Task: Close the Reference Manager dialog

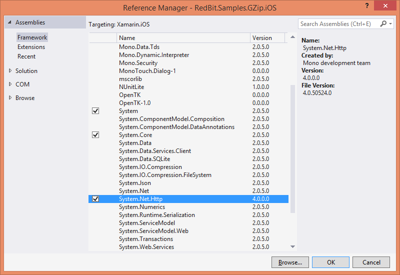Action: 385,5
